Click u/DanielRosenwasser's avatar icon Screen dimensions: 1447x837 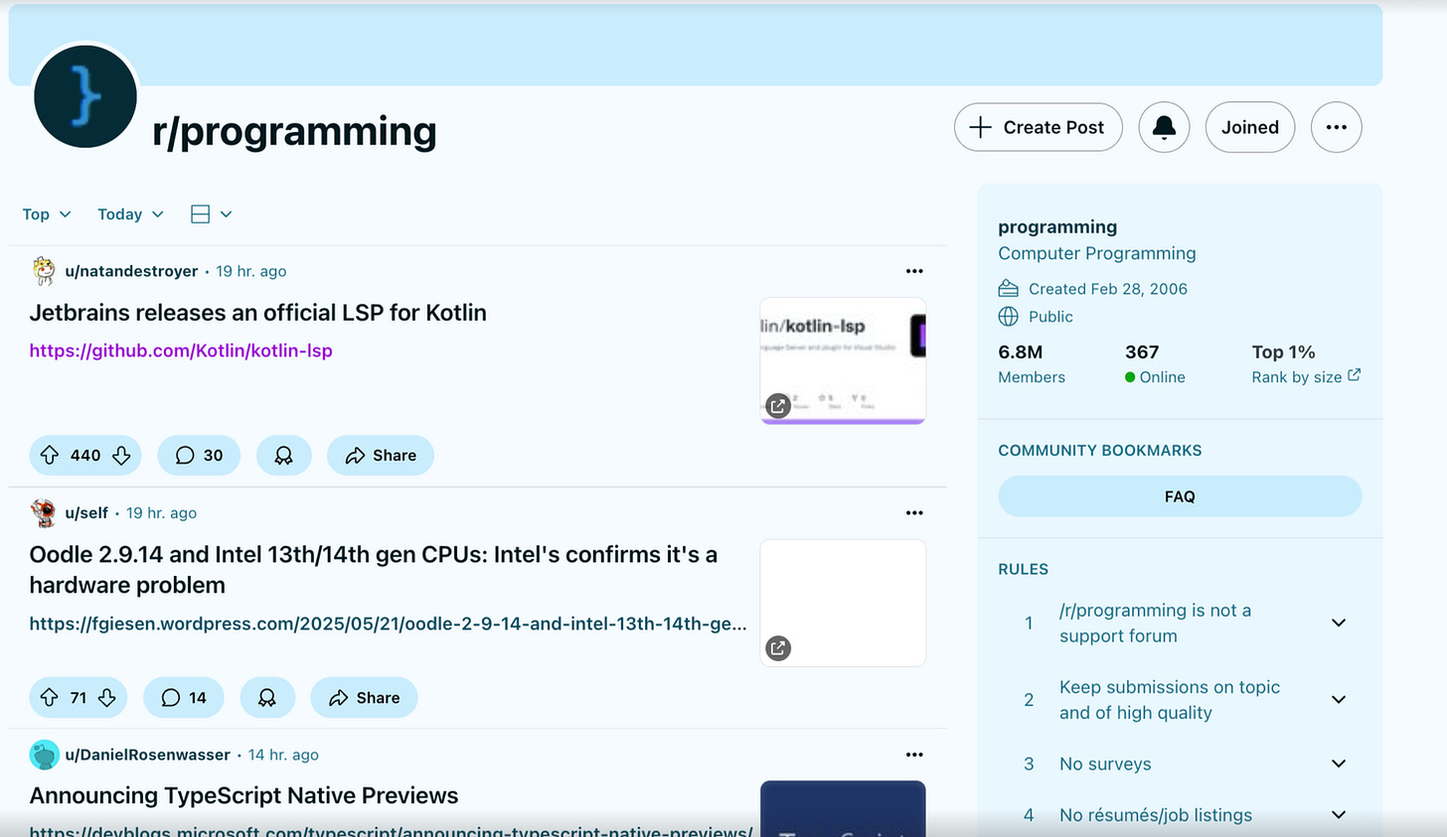point(44,755)
